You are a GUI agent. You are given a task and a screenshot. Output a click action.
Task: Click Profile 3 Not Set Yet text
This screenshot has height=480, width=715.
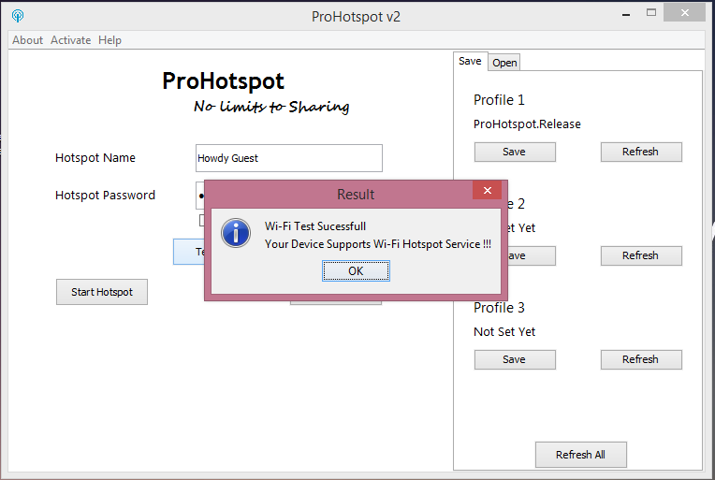(504, 332)
